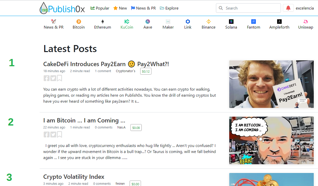318x186 pixels.
Task: Click '18 minutes ago' timestamp
Action: 54,71
